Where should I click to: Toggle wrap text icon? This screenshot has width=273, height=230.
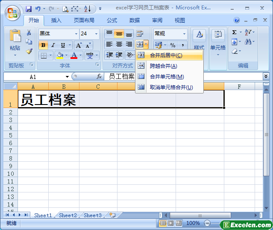click(x=140, y=34)
